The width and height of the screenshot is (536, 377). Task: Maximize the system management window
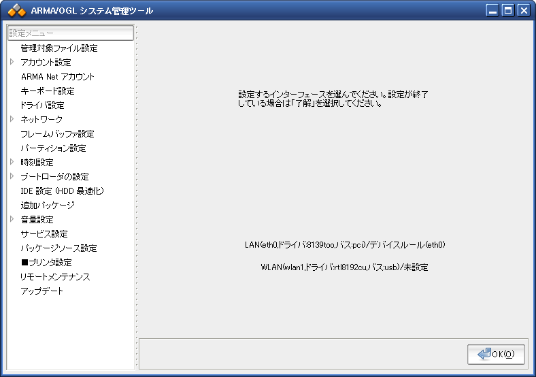(507, 10)
